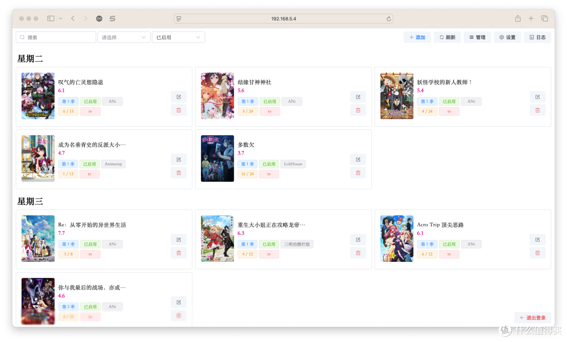Screen dimensions: 567x342
Task: Remove 多数欠 using its trash icon
Action: coord(358,172)
